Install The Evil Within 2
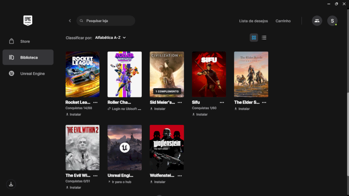Image resolution: width=349 pixels, height=196 pixels. pyautogui.click(x=73, y=188)
